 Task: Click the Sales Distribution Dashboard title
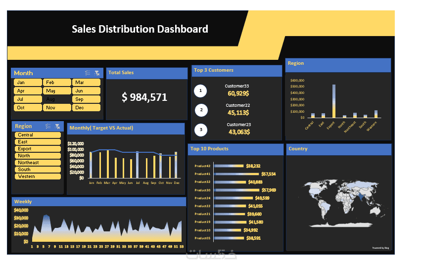click(x=140, y=29)
